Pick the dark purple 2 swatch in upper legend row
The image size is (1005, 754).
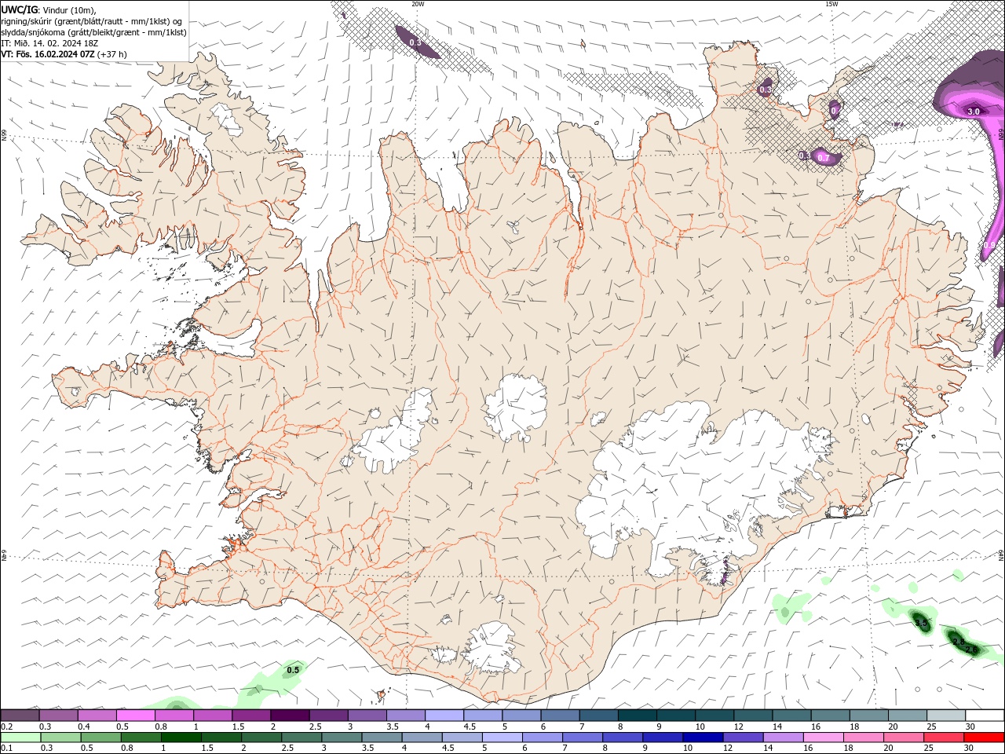tap(290, 716)
